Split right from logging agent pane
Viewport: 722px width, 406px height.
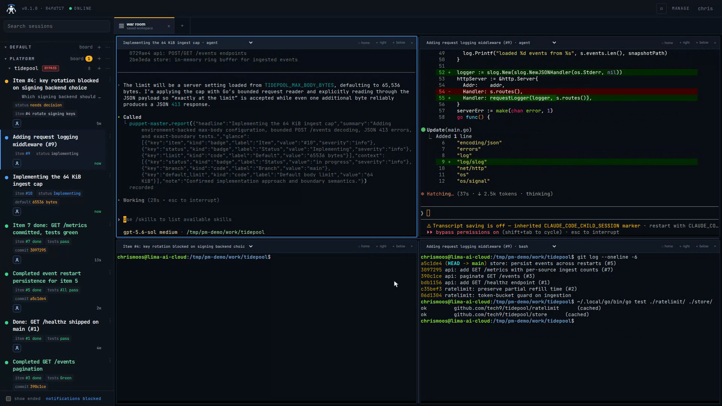[x=685, y=43]
